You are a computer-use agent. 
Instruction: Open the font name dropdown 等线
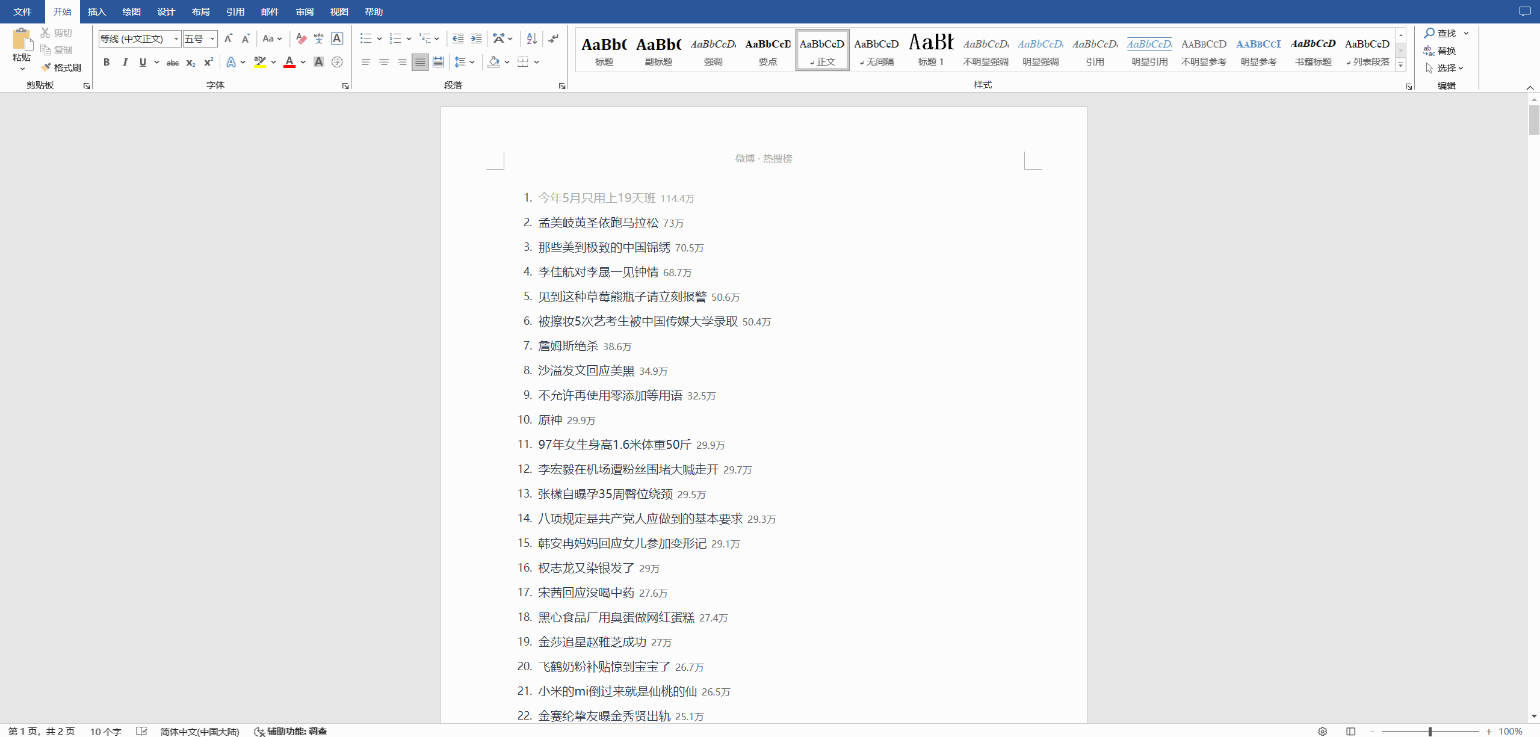[x=176, y=39]
